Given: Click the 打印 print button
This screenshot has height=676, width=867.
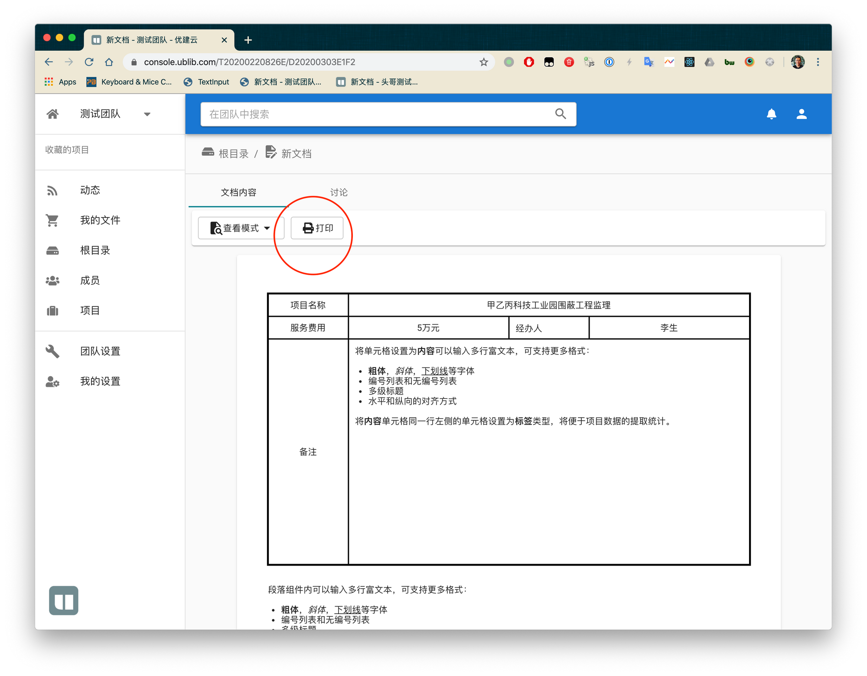Looking at the screenshot, I should tap(317, 228).
